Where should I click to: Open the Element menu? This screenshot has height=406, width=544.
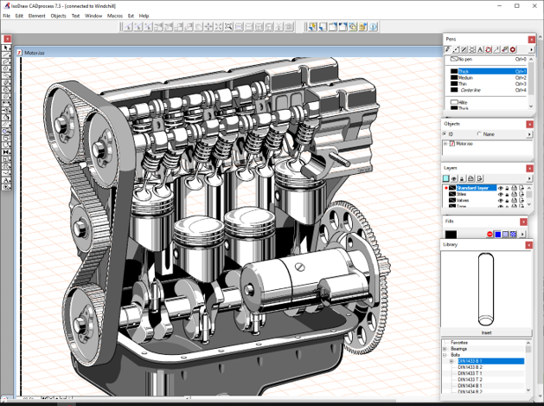[x=36, y=16]
